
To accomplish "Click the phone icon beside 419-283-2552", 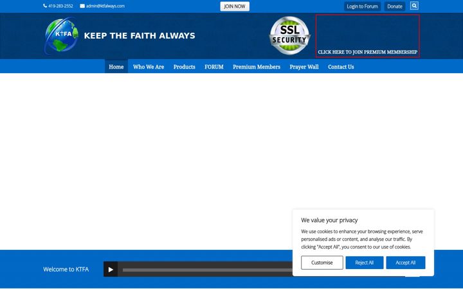I will click(45, 6).
